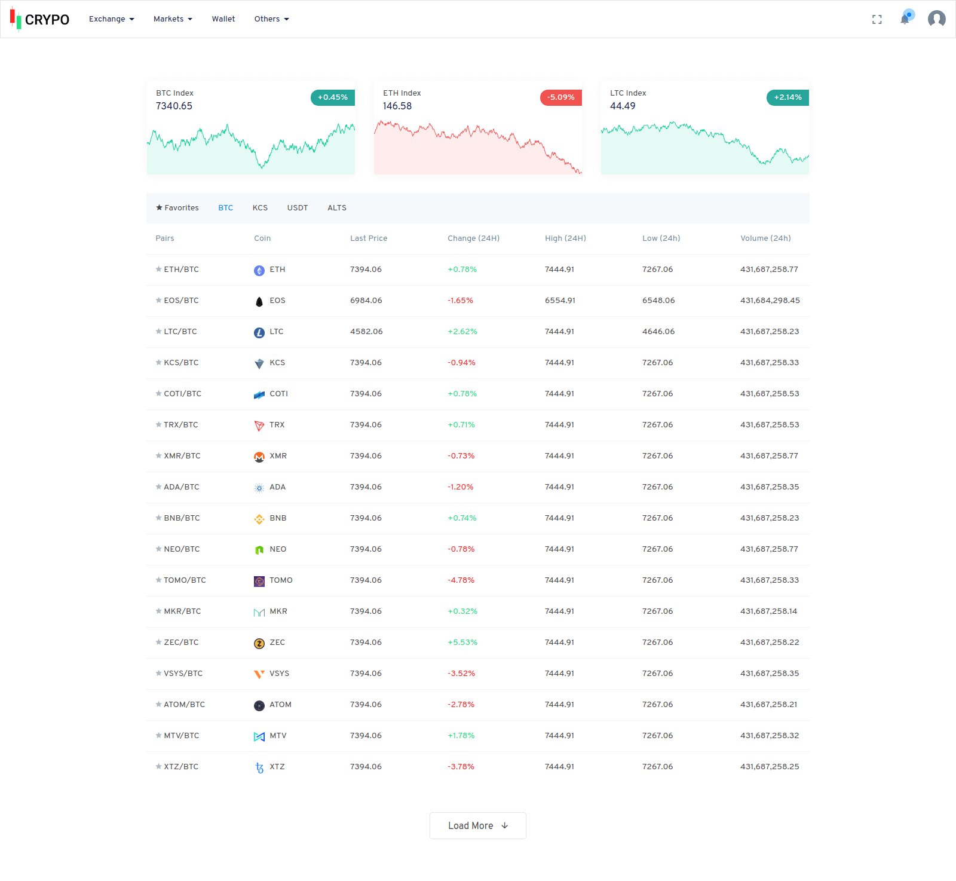Expand the Exchange dropdown menu

pos(112,19)
